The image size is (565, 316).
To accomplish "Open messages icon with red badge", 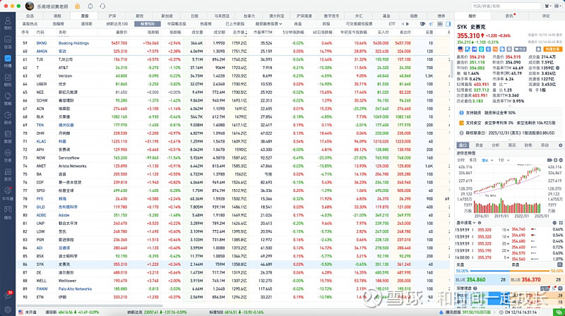I will point(8,295).
